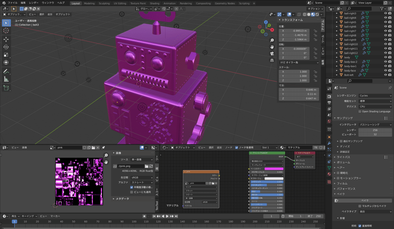394x229 pixels.
Task: Reload the pink.png image
Action: pyautogui.click(x=151, y=166)
